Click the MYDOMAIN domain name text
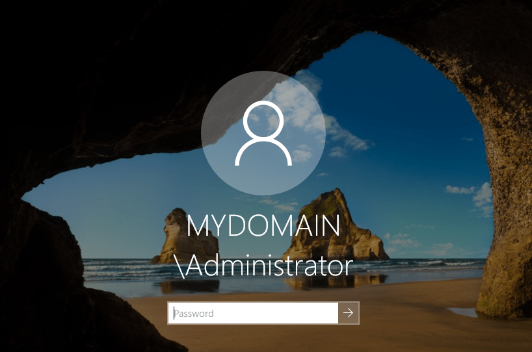 pyautogui.click(x=263, y=226)
